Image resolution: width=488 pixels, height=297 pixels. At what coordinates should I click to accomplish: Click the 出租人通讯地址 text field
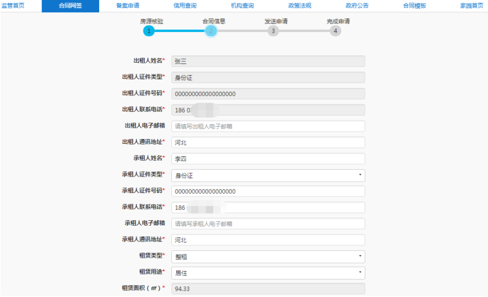coord(267,142)
